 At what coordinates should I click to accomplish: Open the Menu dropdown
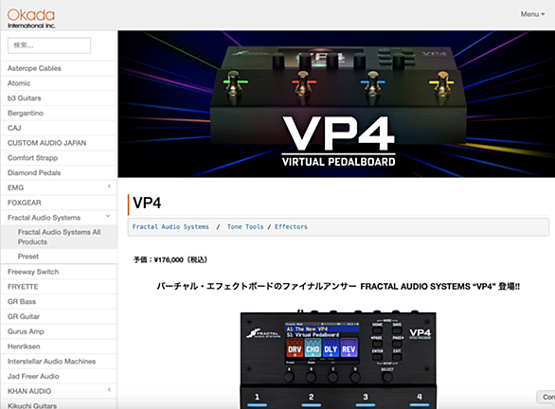532,14
